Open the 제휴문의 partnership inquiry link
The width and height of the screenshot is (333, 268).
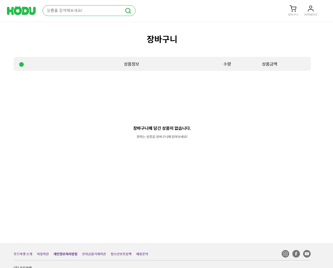142,254
